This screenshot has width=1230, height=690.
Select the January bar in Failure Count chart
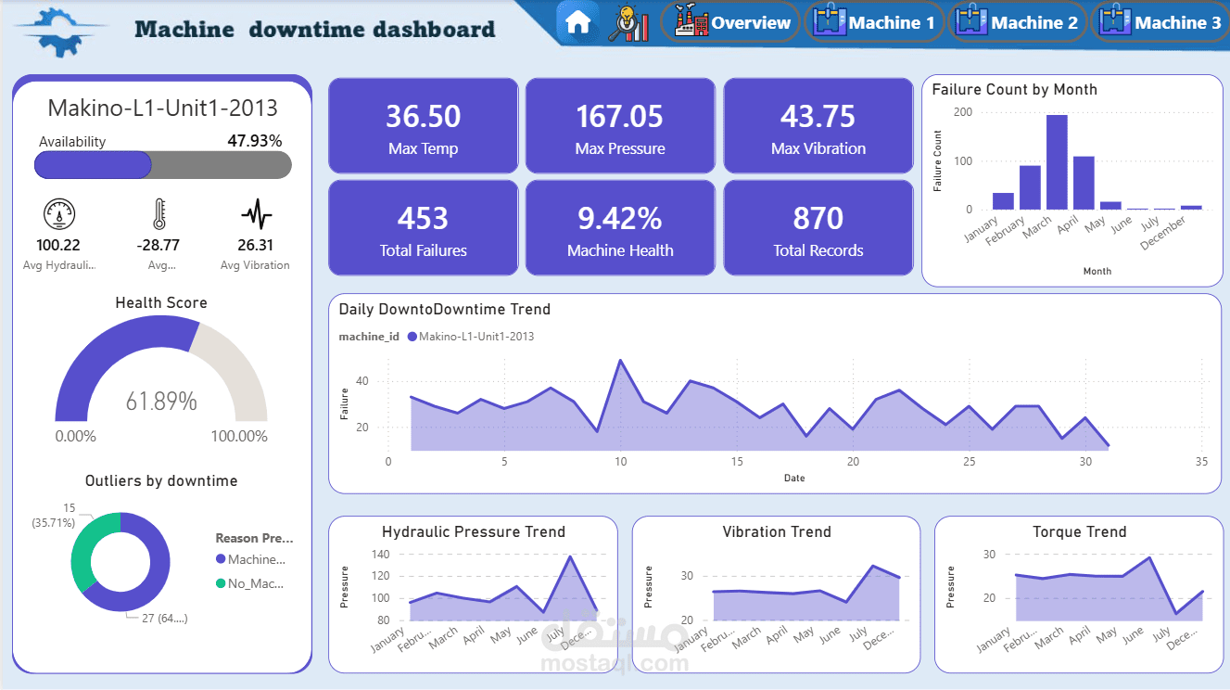tap(1003, 201)
